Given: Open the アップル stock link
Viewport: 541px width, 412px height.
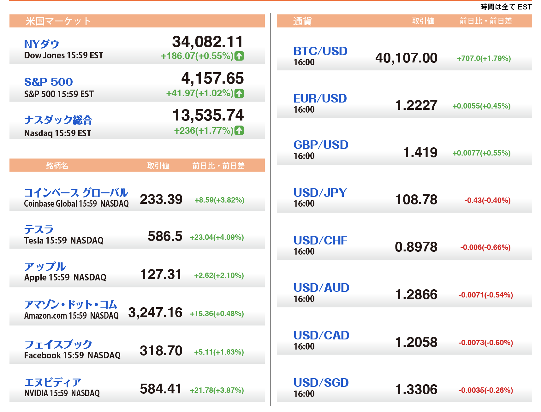Looking at the screenshot, I should (45, 267).
